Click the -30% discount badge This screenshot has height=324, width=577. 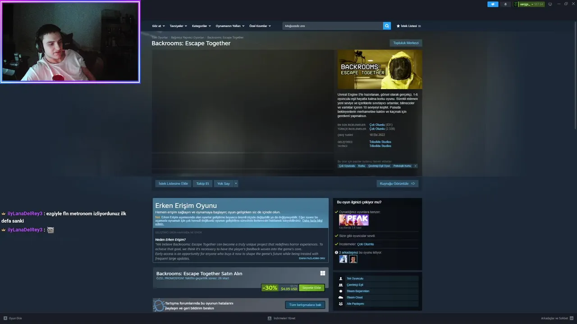point(270,288)
